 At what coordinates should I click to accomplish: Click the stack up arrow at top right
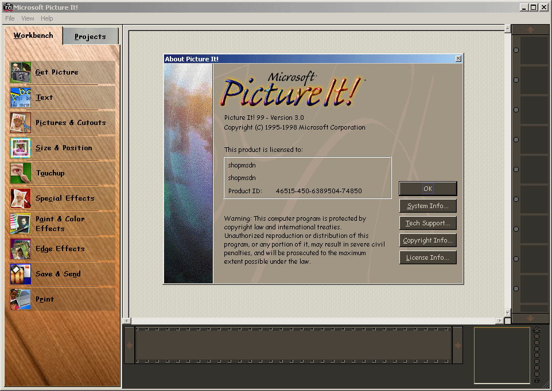(531, 30)
